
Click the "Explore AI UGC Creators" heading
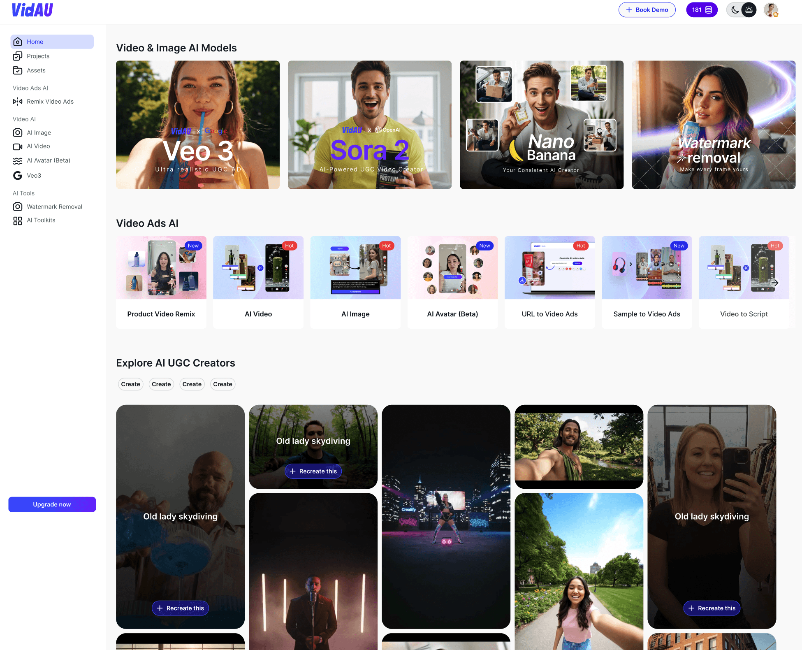[x=176, y=363]
